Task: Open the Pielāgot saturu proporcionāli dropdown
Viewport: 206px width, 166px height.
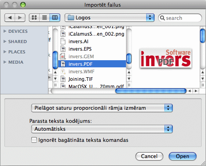Action: (x=102, y=108)
